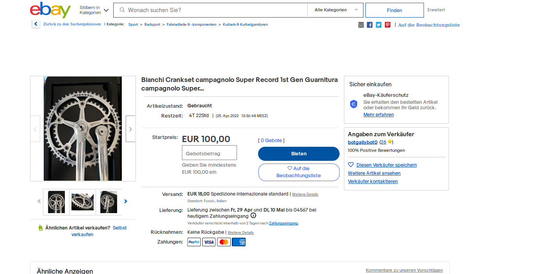Focus the Wonach suchen Sie search box
Image resolution: width=536 pixels, height=274 pixels.
click(x=215, y=10)
